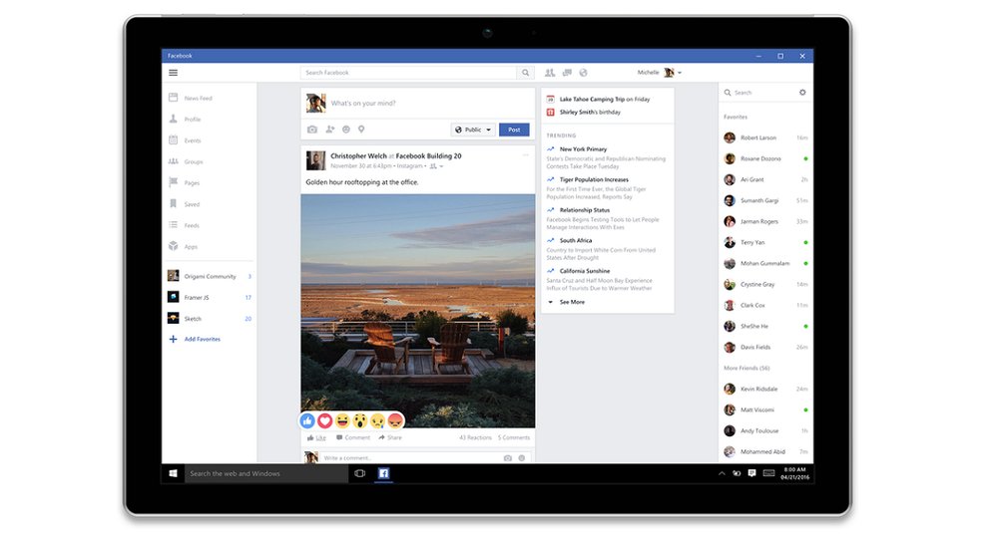
Task: Open messages icon in top bar
Action: (567, 73)
